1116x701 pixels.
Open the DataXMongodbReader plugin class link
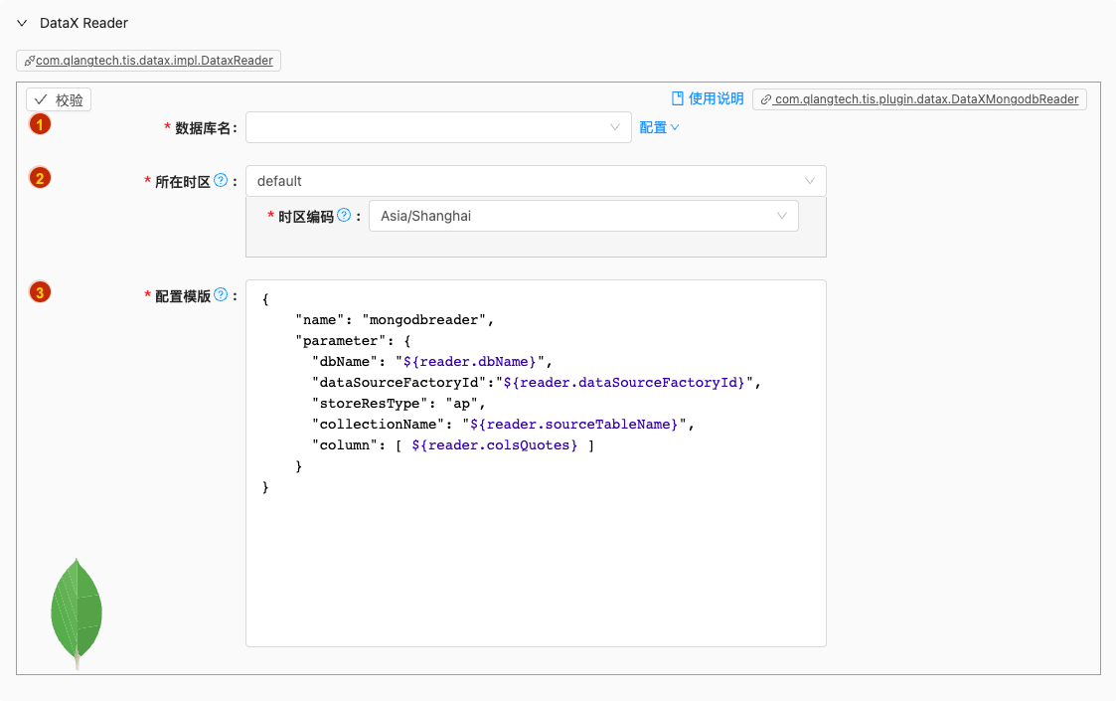click(926, 99)
